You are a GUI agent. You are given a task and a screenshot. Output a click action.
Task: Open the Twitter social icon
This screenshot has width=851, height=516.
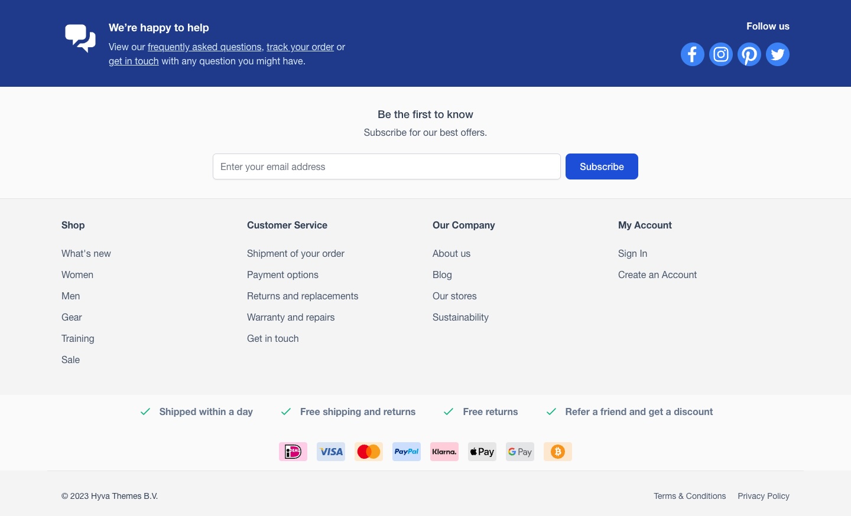pyautogui.click(x=778, y=54)
